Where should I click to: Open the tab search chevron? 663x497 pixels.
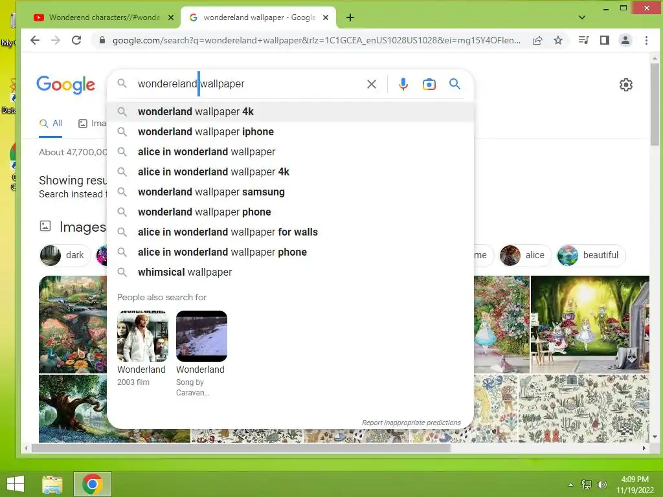[x=582, y=17]
